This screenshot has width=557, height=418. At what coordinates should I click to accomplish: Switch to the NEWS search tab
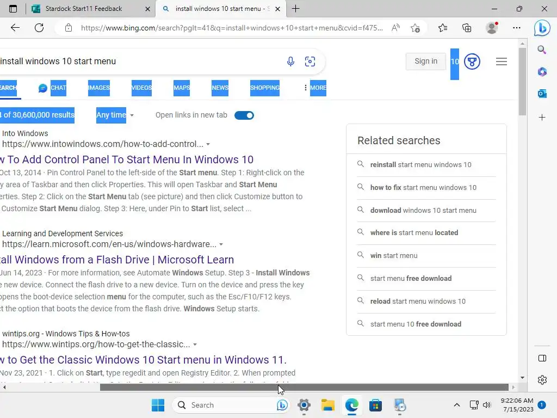click(x=220, y=88)
